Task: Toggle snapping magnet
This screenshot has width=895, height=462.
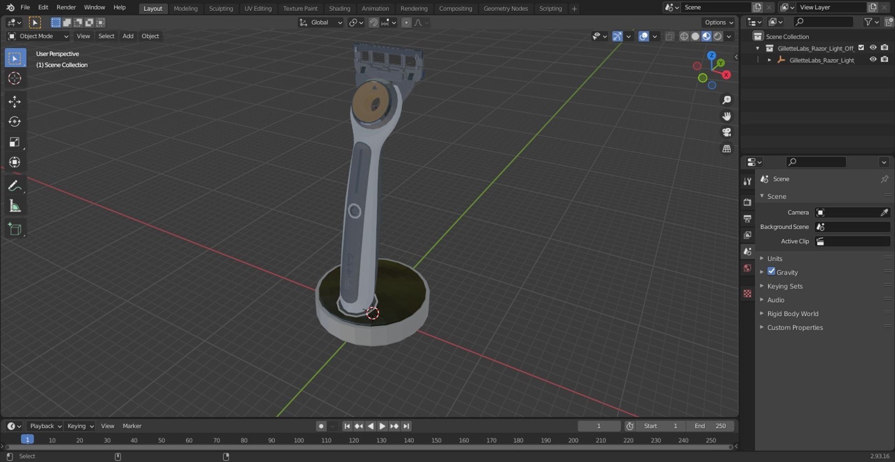Action: click(x=373, y=22)
